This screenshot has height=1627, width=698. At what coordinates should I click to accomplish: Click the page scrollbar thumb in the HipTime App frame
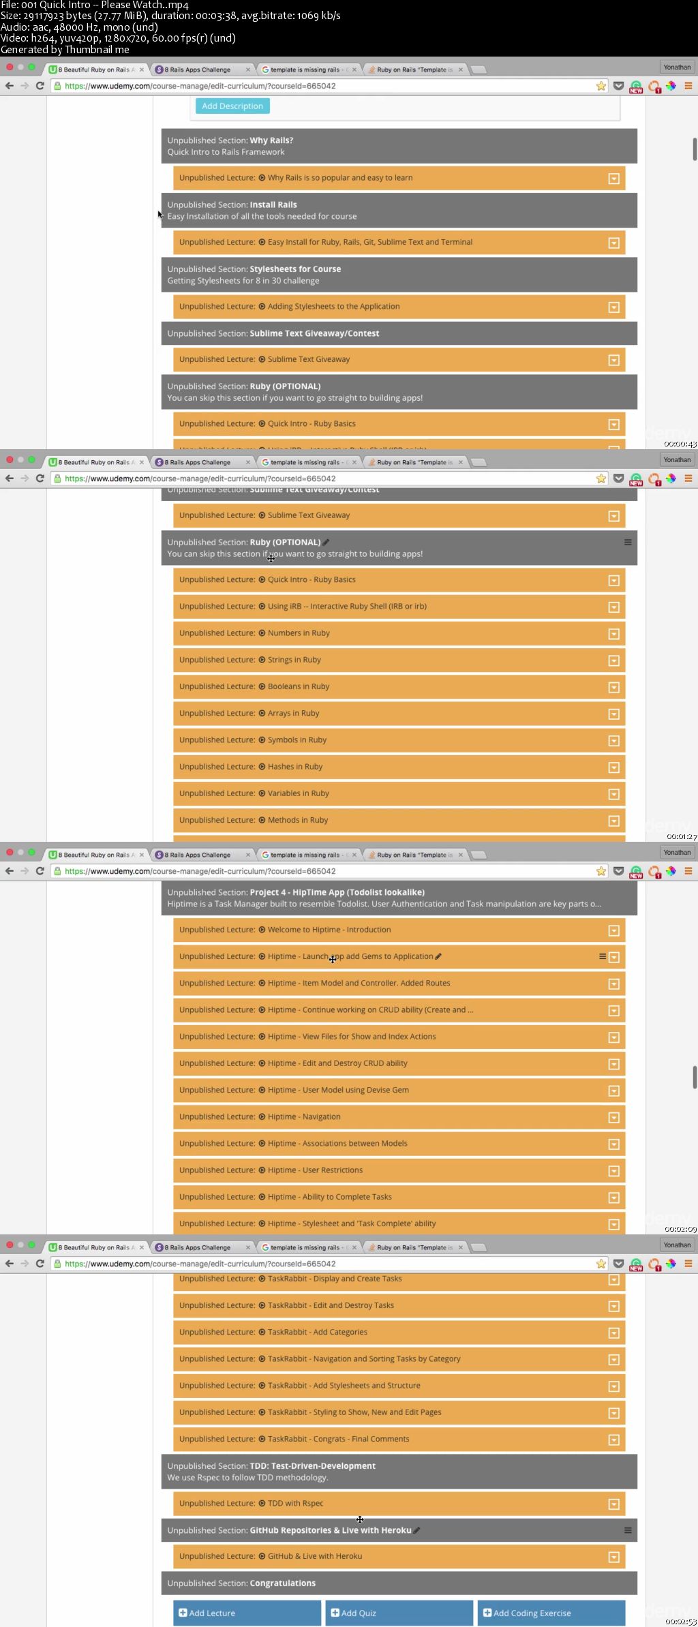[695, 1078]
